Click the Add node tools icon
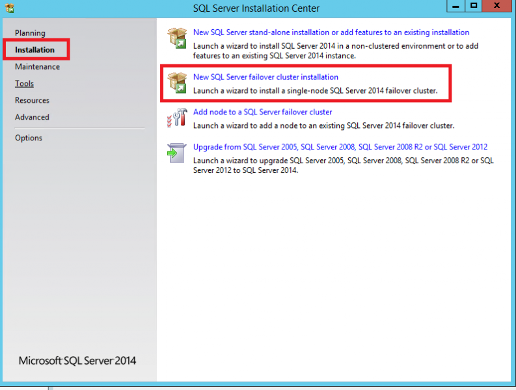 [x=177, y=118]
